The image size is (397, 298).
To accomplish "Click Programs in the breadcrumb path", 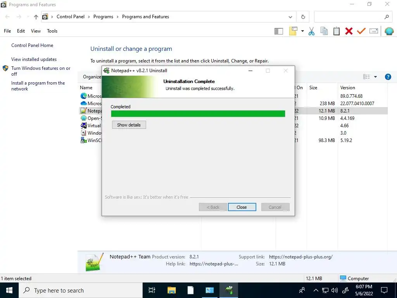I will coord(103,17).
